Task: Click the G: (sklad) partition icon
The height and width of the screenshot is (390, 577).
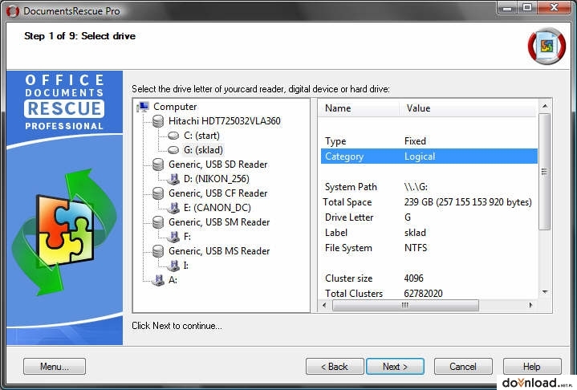Action: tap(173, 150)
